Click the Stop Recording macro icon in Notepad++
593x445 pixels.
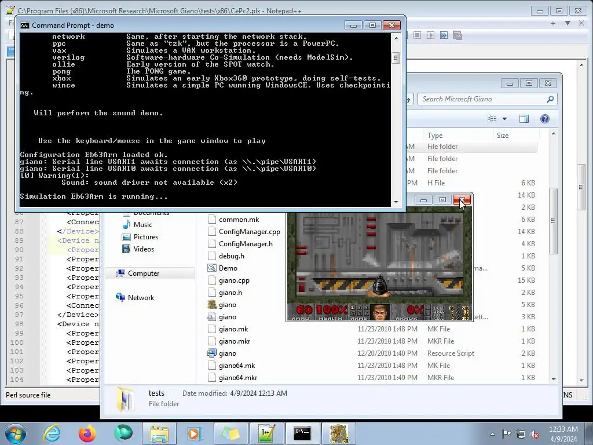pyautogui.click(x=417, y=35)
